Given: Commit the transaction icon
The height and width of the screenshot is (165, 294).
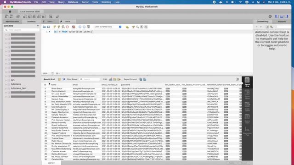Looking at the screenshot, I should tap(80, 27).
